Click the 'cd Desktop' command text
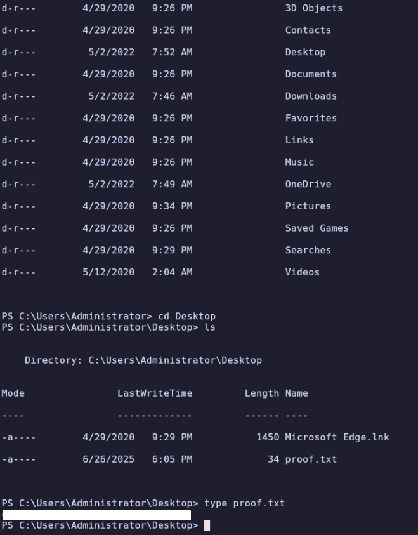 (186, 316)
